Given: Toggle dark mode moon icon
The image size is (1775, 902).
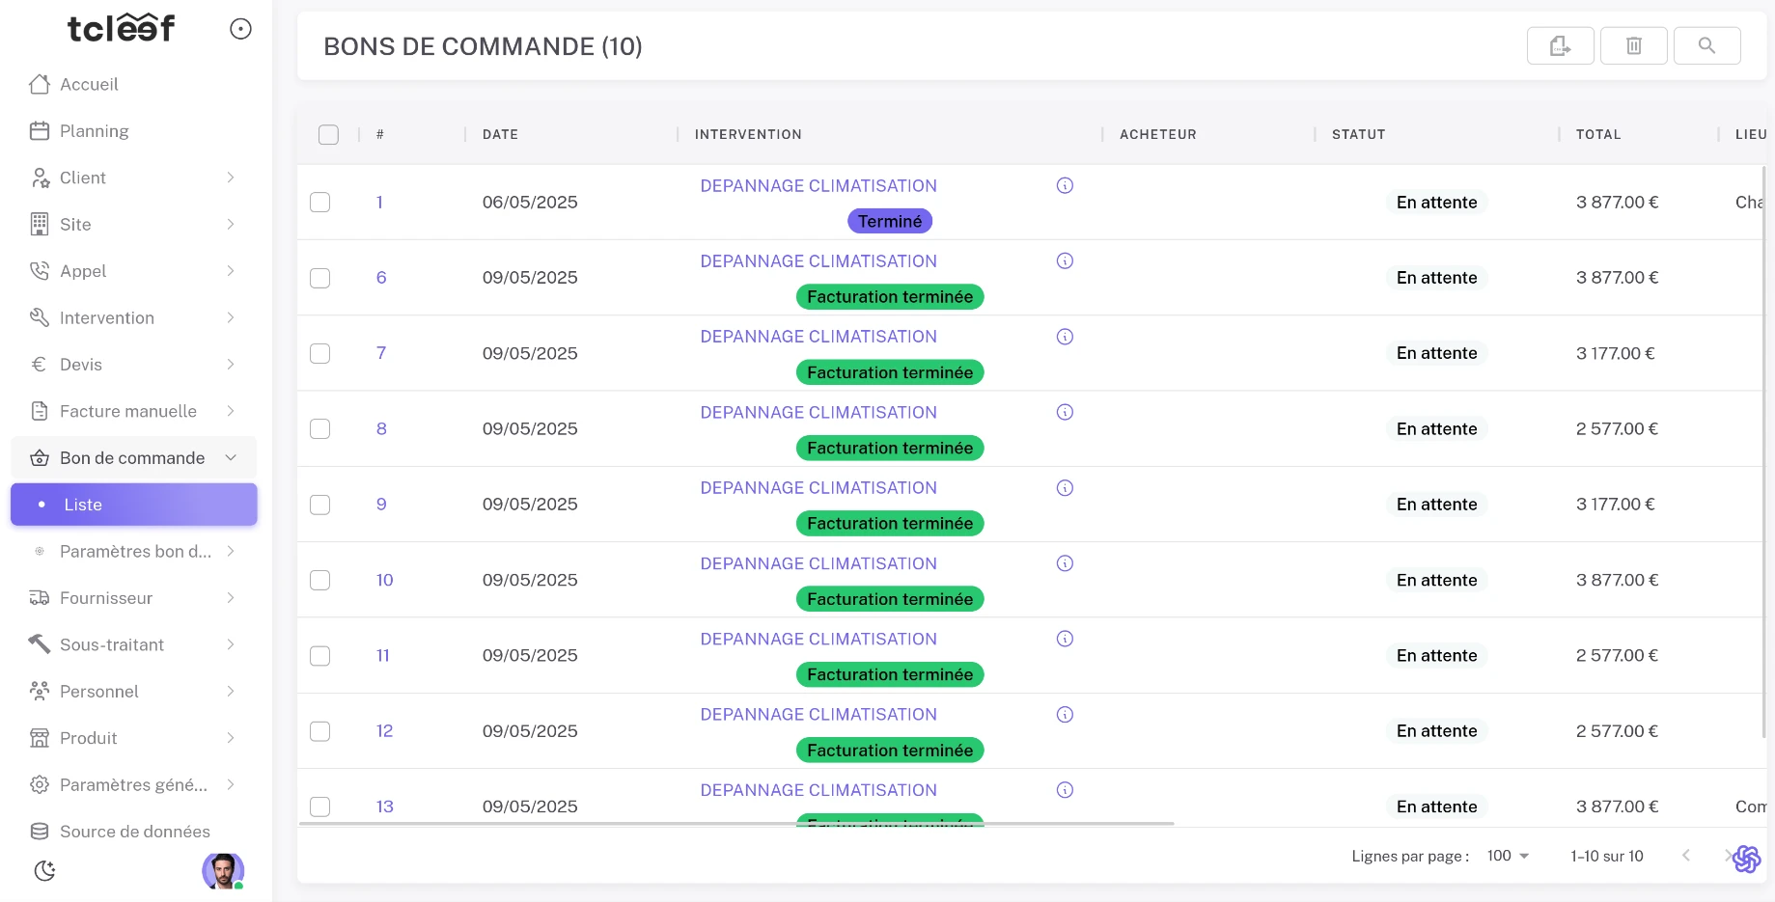Looking at the screenshot, I should click(x=44, y=871).
